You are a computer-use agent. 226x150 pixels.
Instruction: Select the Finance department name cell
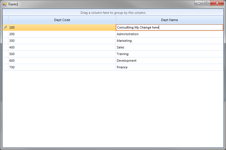pos(170,67)
